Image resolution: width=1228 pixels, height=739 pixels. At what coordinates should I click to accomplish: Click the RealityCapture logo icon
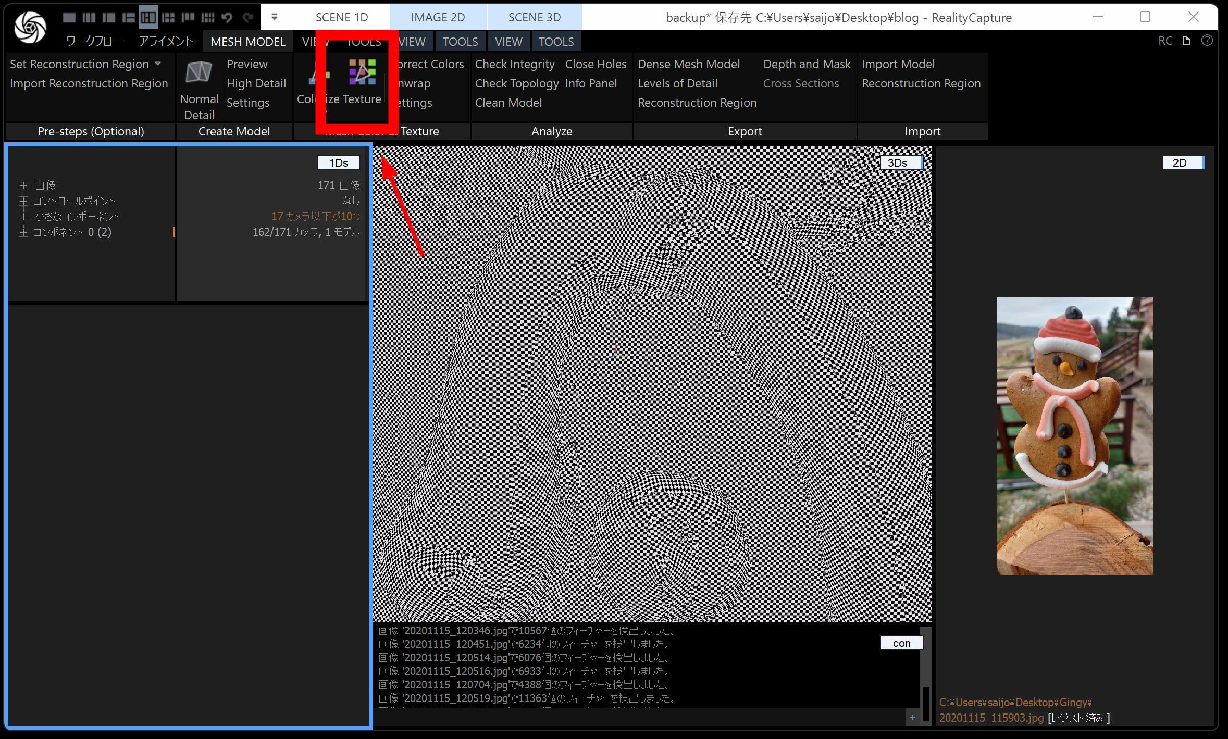[30, 27]
